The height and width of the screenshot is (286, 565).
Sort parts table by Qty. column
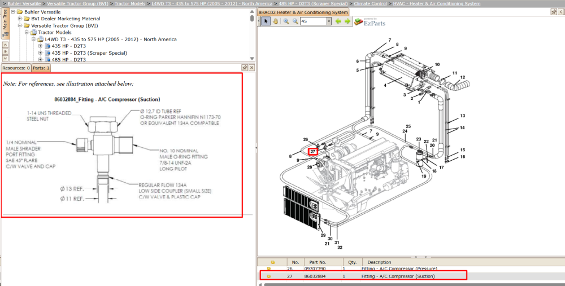[x=352, y=262]
